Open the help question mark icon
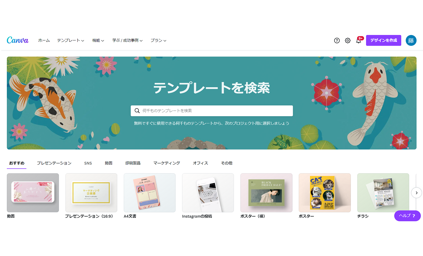The image size is (423, 256). (337, 41)
